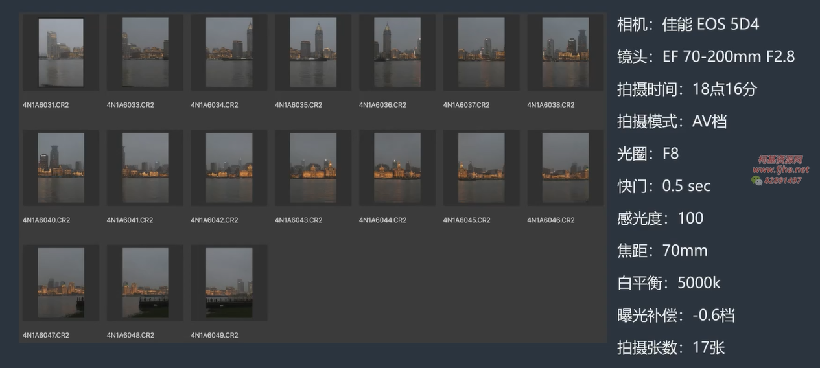Screen dimensions: 820x368
Task: Click the 4N1A6033.CR2 photo thumbnail
Action: click(145, 52)
